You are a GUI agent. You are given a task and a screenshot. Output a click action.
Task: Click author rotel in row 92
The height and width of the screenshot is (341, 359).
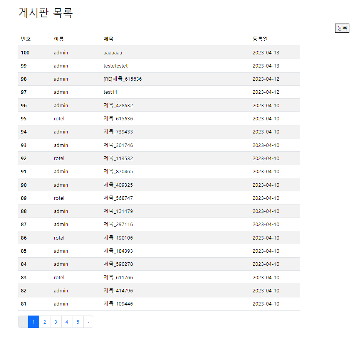pos(59,158)
